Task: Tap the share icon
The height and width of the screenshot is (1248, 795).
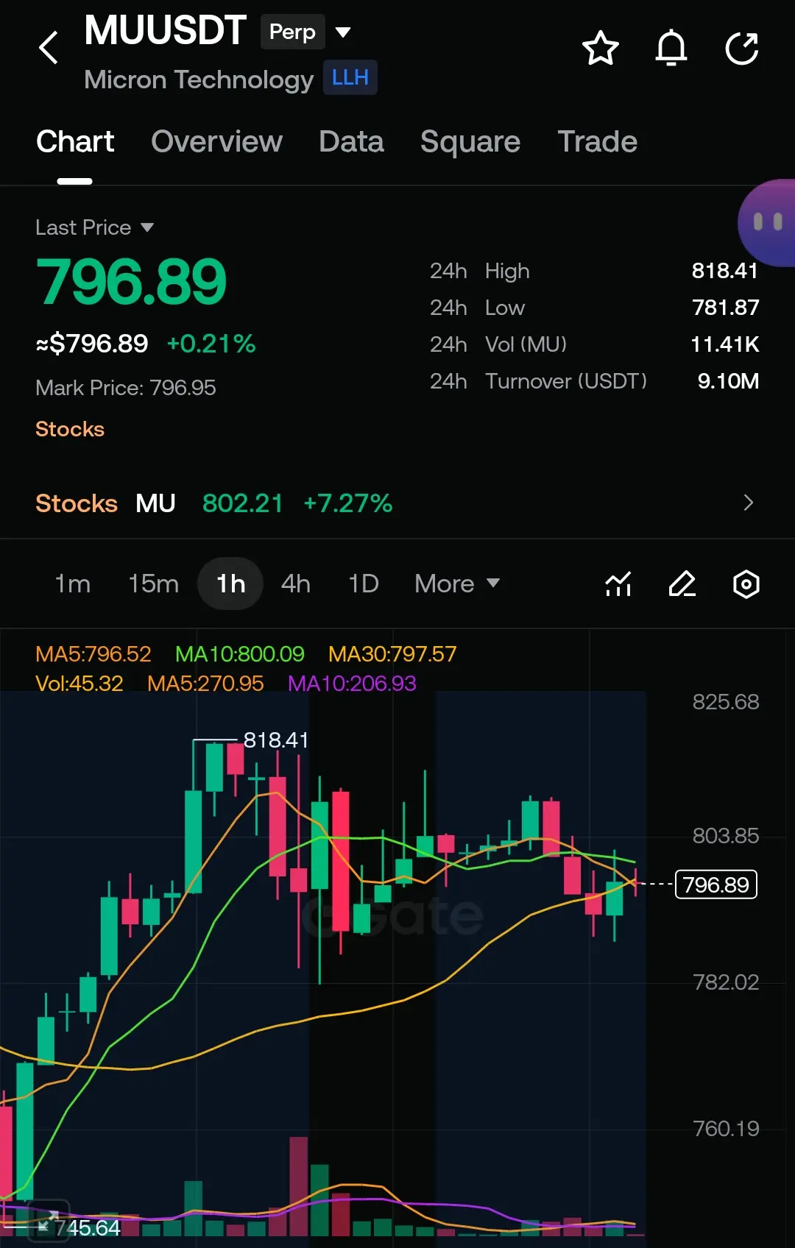Action: click(x=742, y=49)
